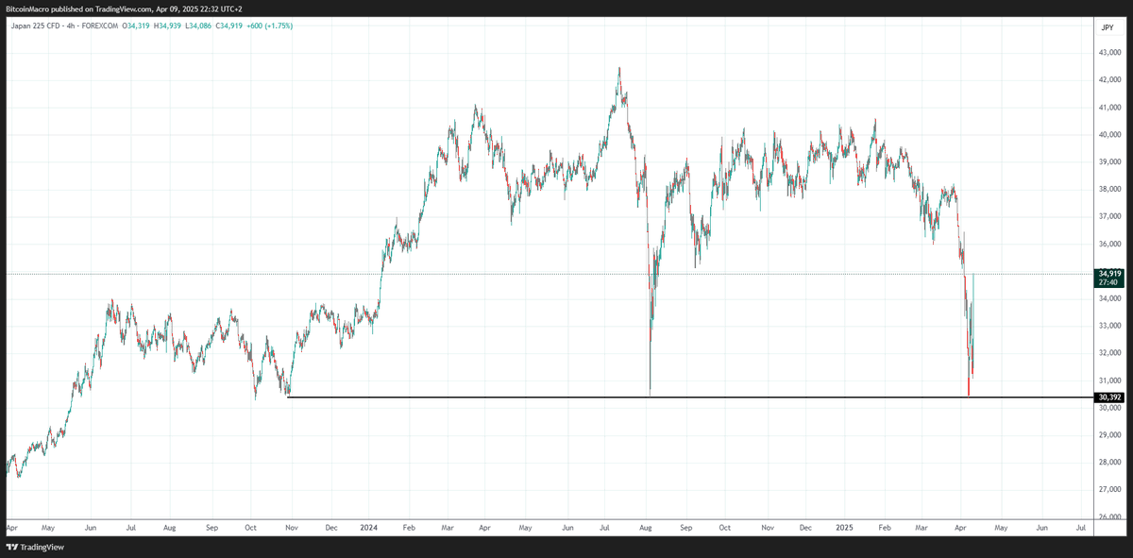Viewport: 1133px width, 558px height.
Task: Click the Apr month label on the time axis
Action: click(x=9, y=528)
